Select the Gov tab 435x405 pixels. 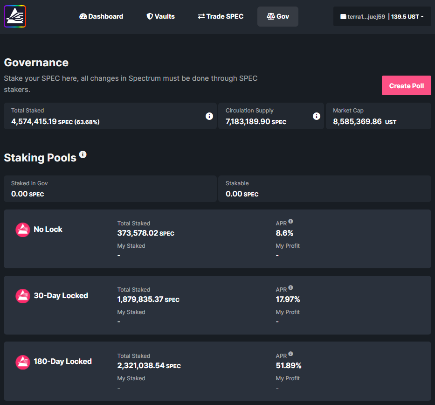[x=278, y=16]
